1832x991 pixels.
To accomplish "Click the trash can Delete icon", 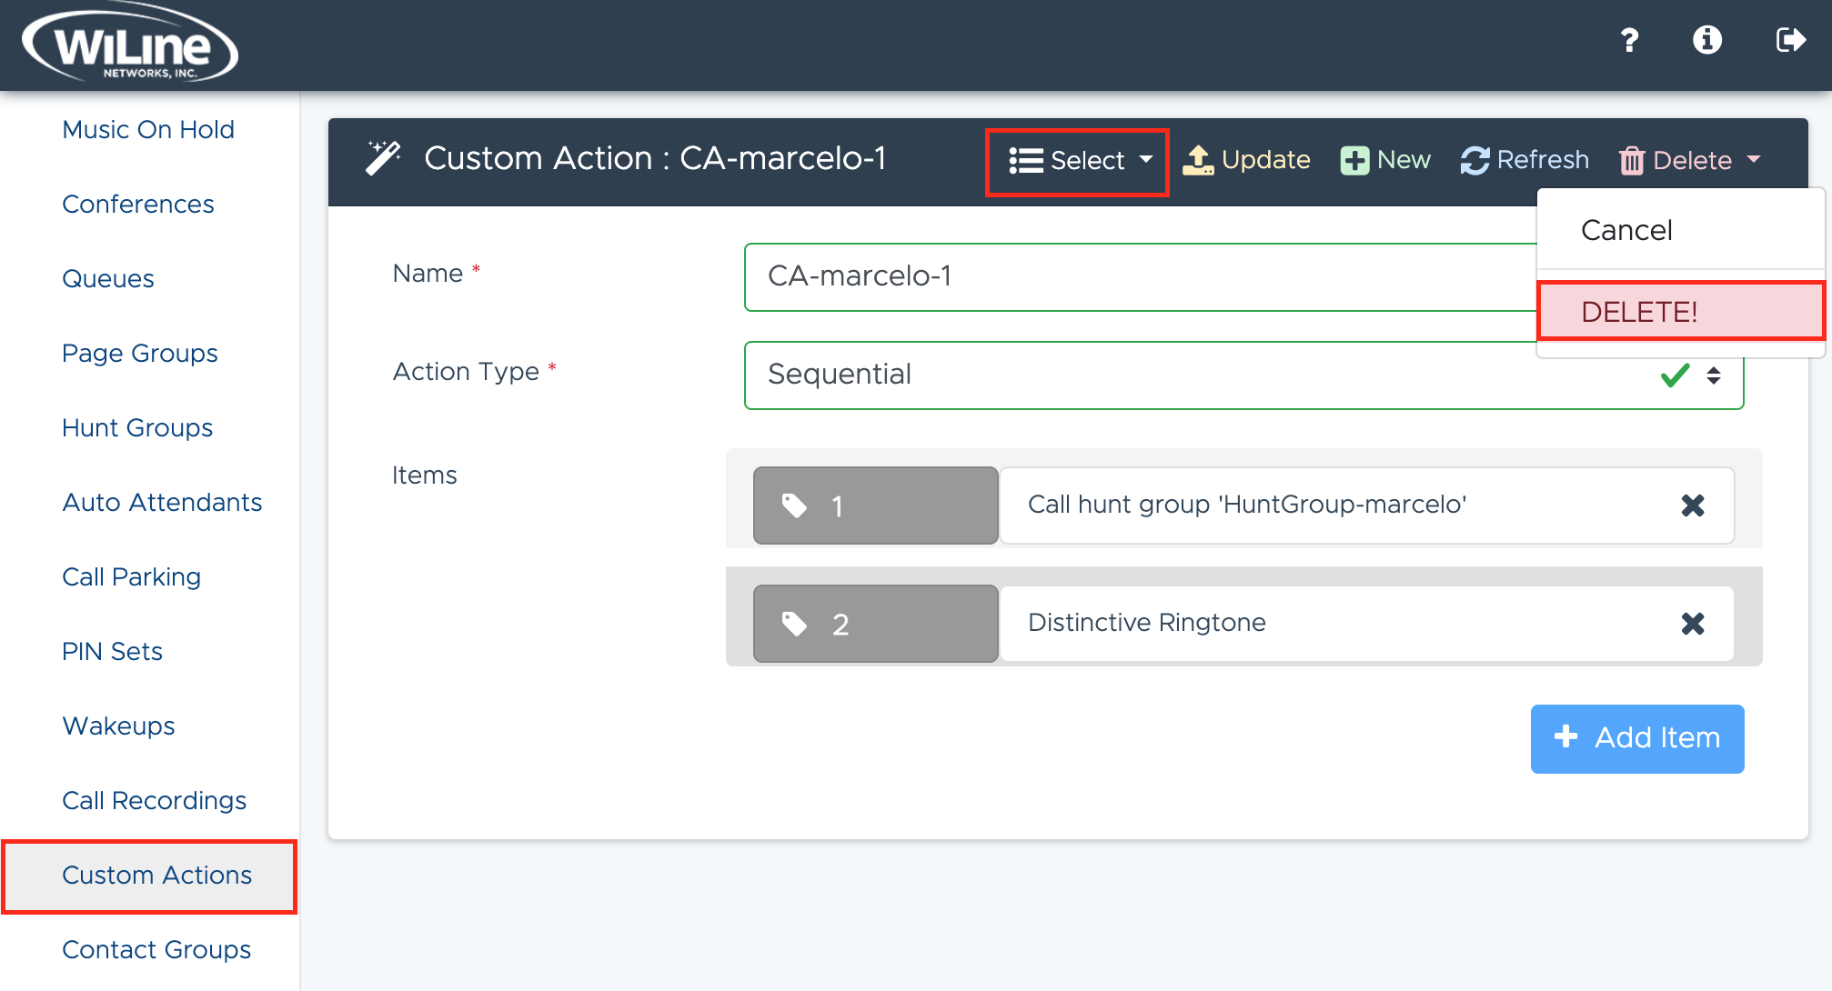I will [x=1632, y=161].
